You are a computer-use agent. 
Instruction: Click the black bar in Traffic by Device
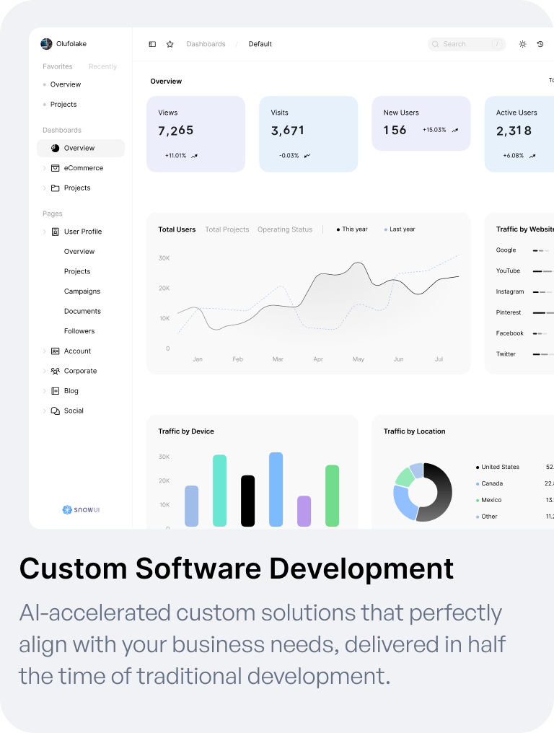tap(247, 501)
